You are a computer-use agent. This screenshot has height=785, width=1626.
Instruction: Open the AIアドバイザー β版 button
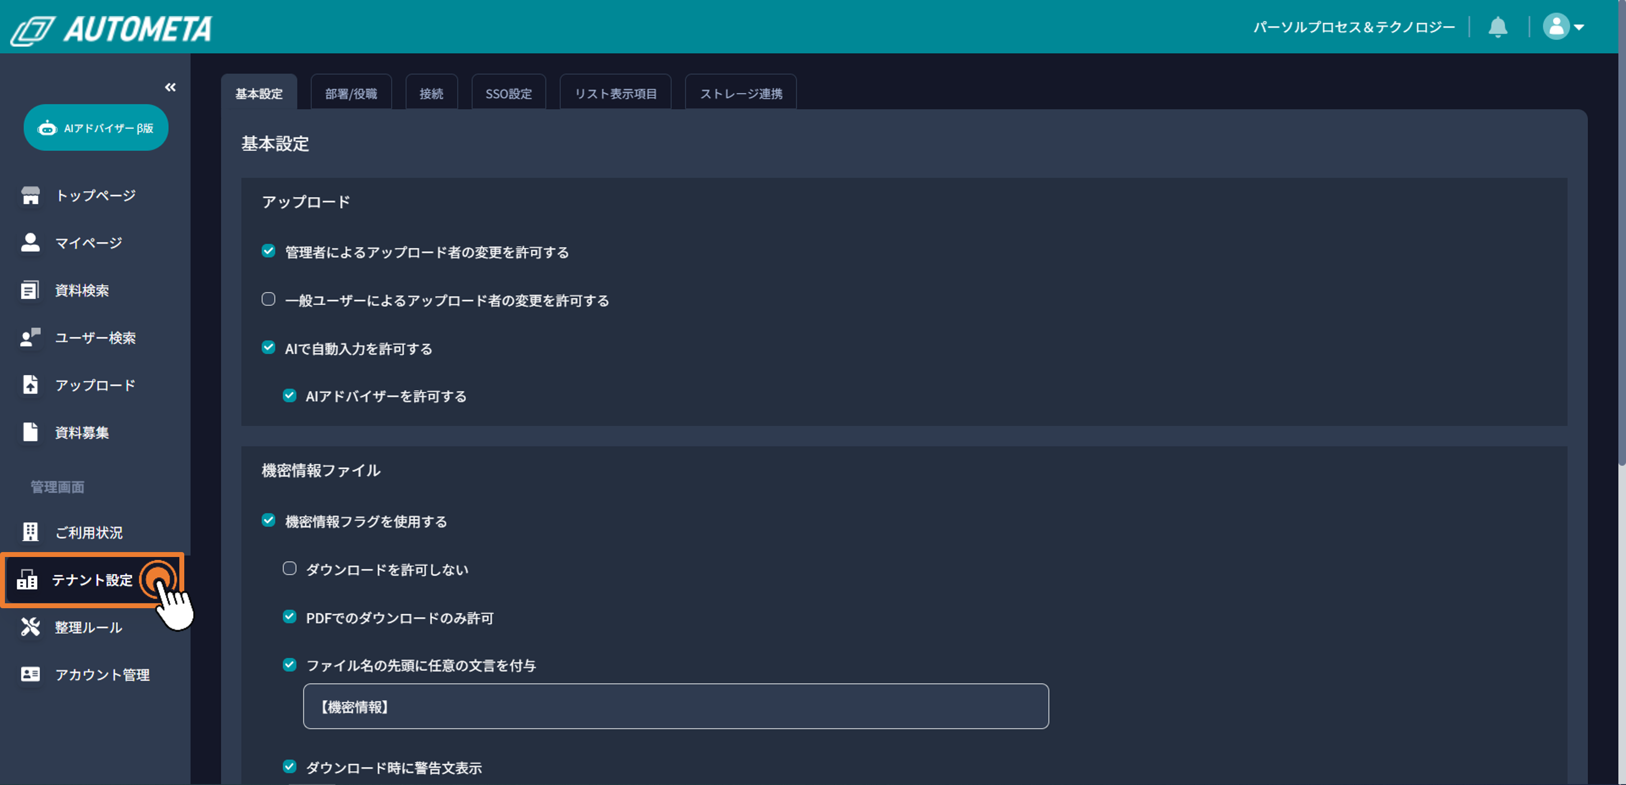point(96,128)
